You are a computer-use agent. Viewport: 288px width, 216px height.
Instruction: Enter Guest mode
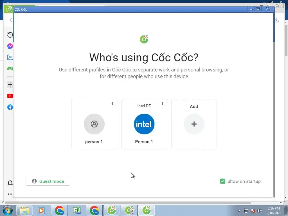point(48,181)
